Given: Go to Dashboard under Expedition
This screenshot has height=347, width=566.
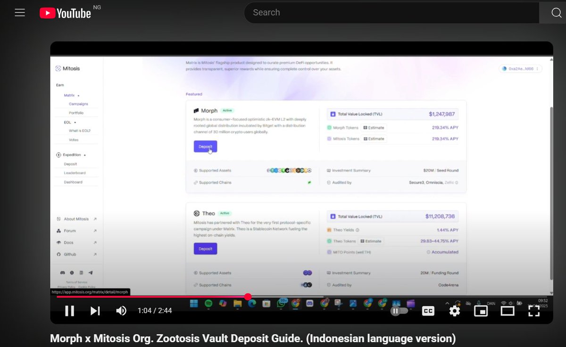Looking at the screenshot, I should click(73, 182).
